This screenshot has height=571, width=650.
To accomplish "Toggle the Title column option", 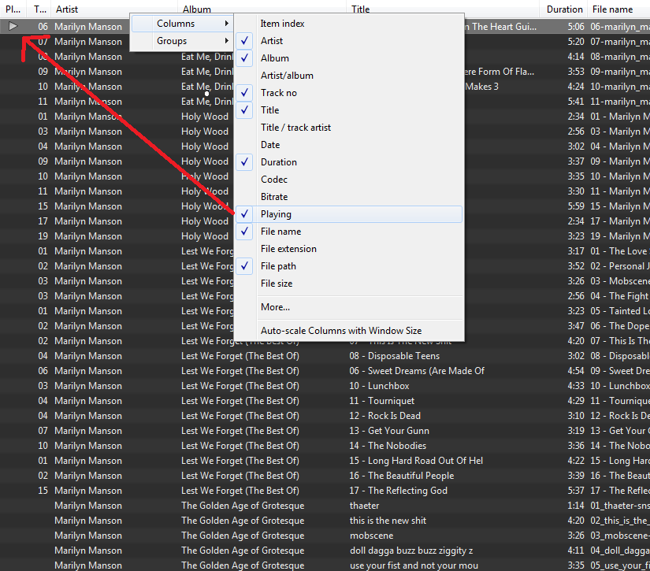I will [x=348, y=110].
